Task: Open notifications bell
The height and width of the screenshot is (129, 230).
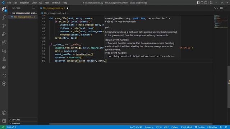Action: click(226, 127)
